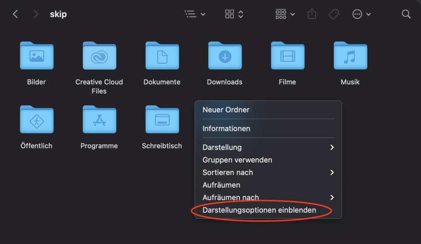This screenshot has width=421, height=244.
Task: Click the Darstellung submenu arrow
Action: [332, 147]
